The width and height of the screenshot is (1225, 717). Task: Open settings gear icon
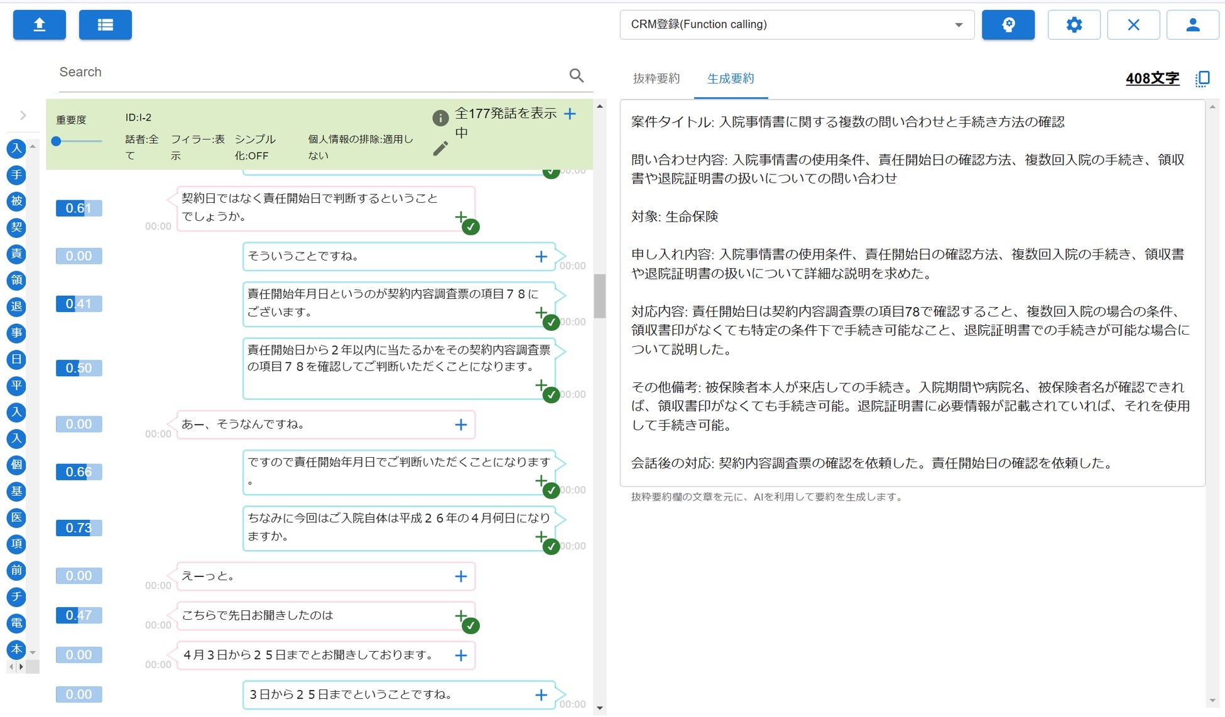(x=1074, y=25)
